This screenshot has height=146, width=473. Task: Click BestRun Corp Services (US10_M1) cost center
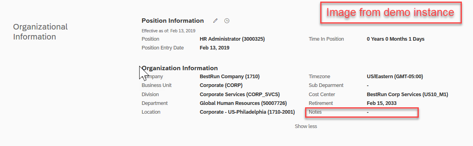coord(407,95)
